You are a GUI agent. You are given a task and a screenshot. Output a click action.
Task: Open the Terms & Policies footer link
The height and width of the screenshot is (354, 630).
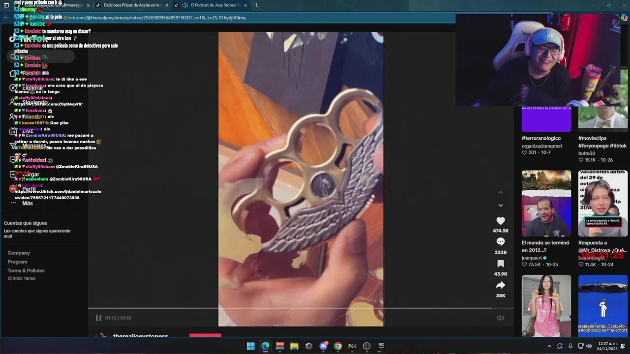[26, 270]
